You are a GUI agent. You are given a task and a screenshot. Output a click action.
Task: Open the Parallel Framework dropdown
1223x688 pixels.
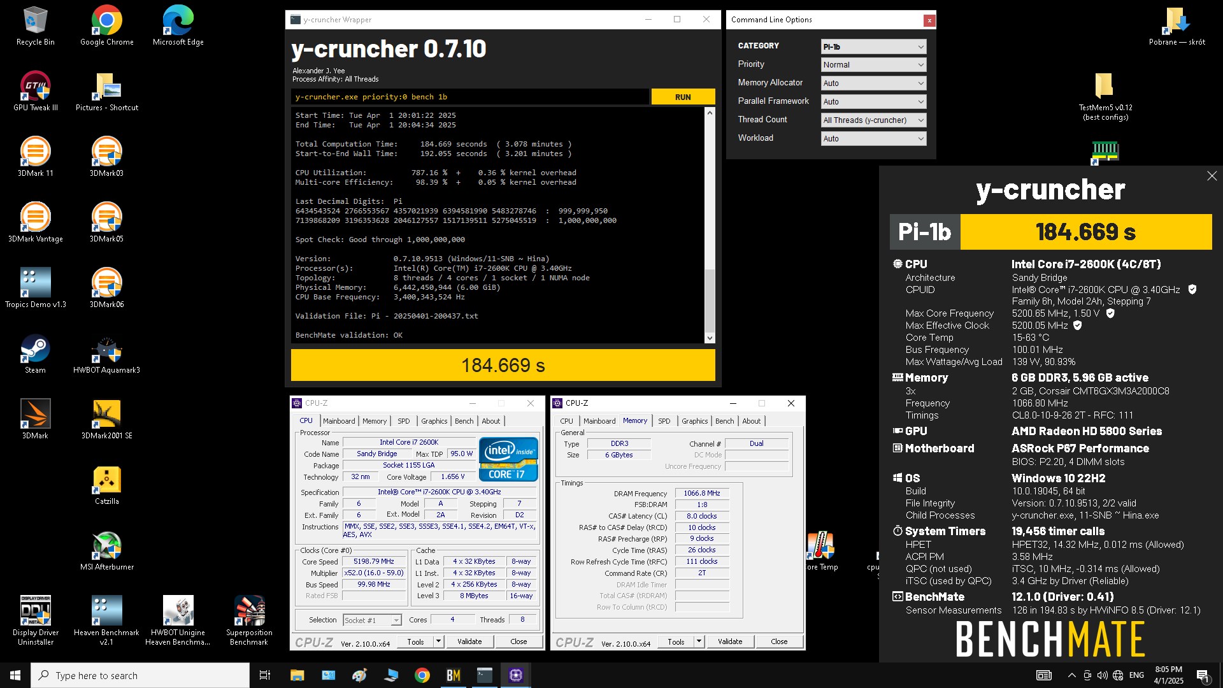(x=873, y=102)
